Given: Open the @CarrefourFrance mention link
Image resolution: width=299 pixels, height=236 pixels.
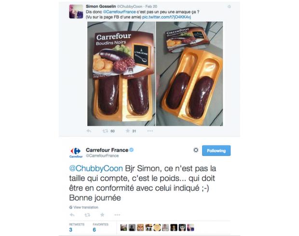Looking at the screenshot, I should pos(120,12).
